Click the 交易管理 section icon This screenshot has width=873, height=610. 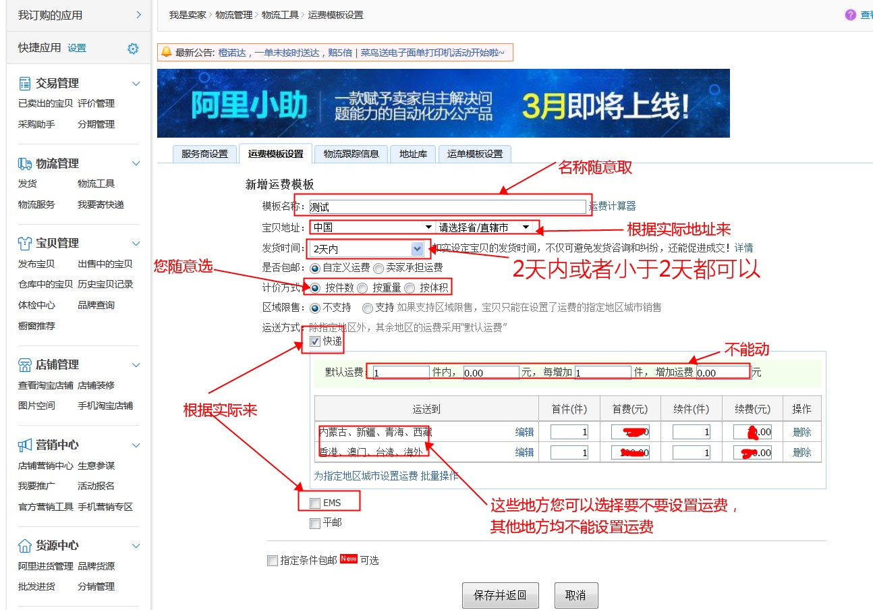pyautogui.click(x=25, y=84)
